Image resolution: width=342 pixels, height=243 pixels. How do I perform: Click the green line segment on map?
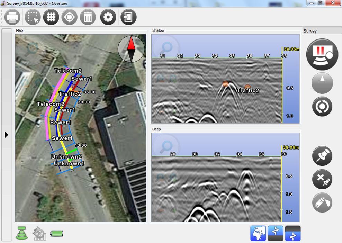tap(72, 151)
